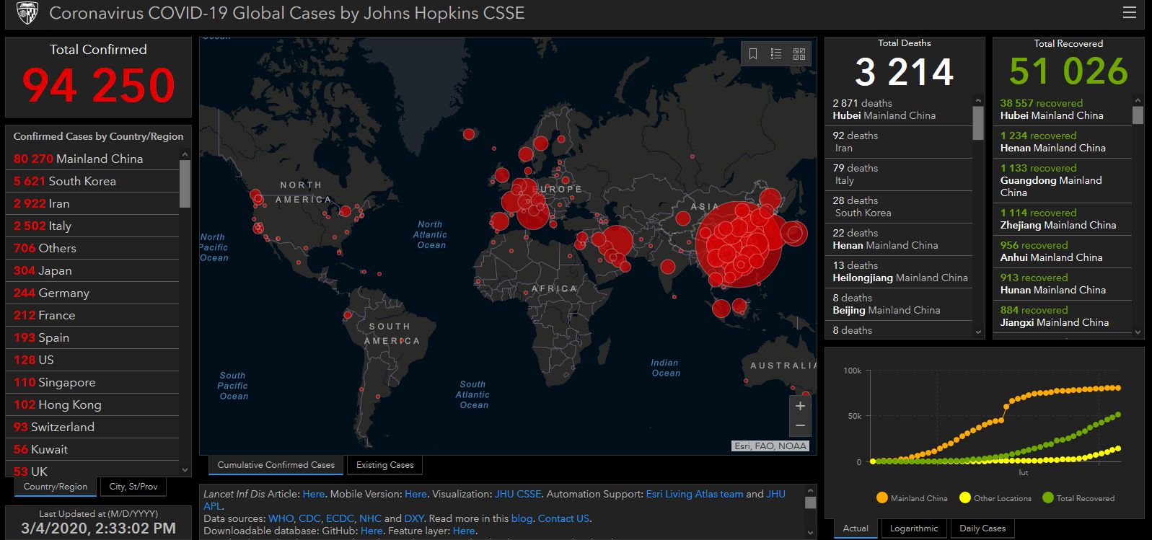This screenshot has height=540, width=1152.
Task: Click the down arrow of confirmed cases list
Action: pos(185,470)
